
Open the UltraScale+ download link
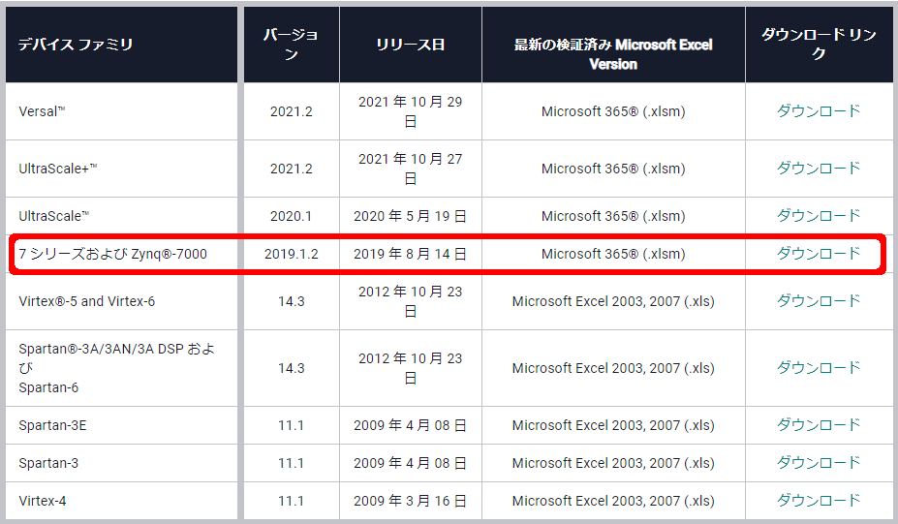coord(819,168)
